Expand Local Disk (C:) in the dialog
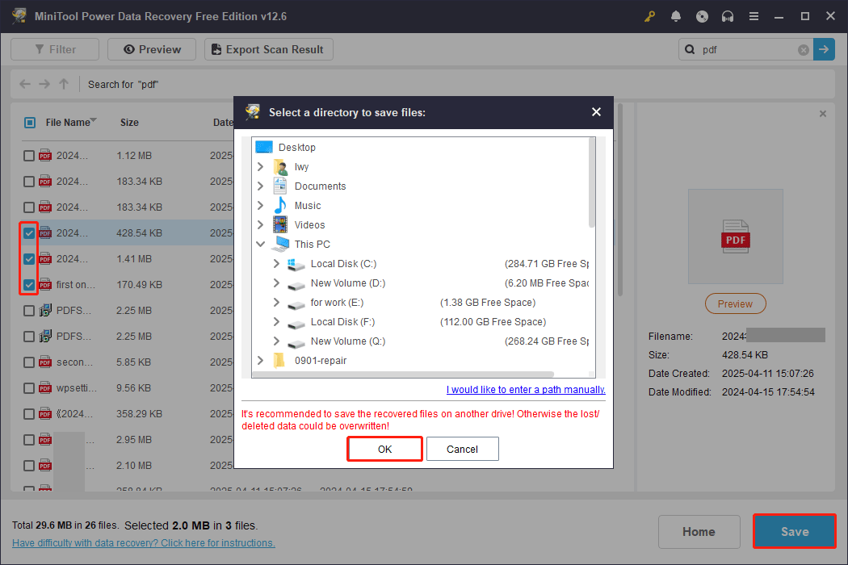 click(275, 263)
